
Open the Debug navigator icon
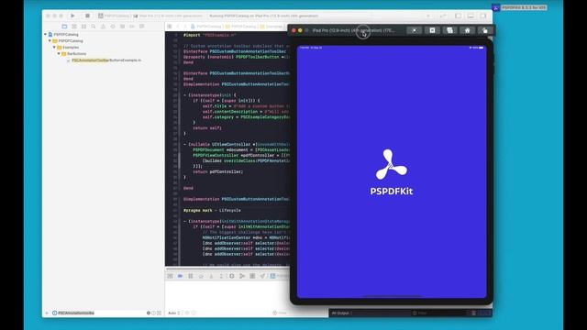pyautogui.click(x=122, y=27)
